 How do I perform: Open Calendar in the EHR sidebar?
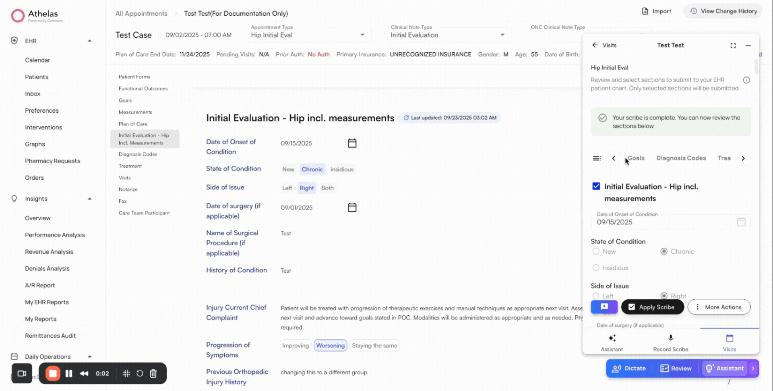tap(37, 60)
